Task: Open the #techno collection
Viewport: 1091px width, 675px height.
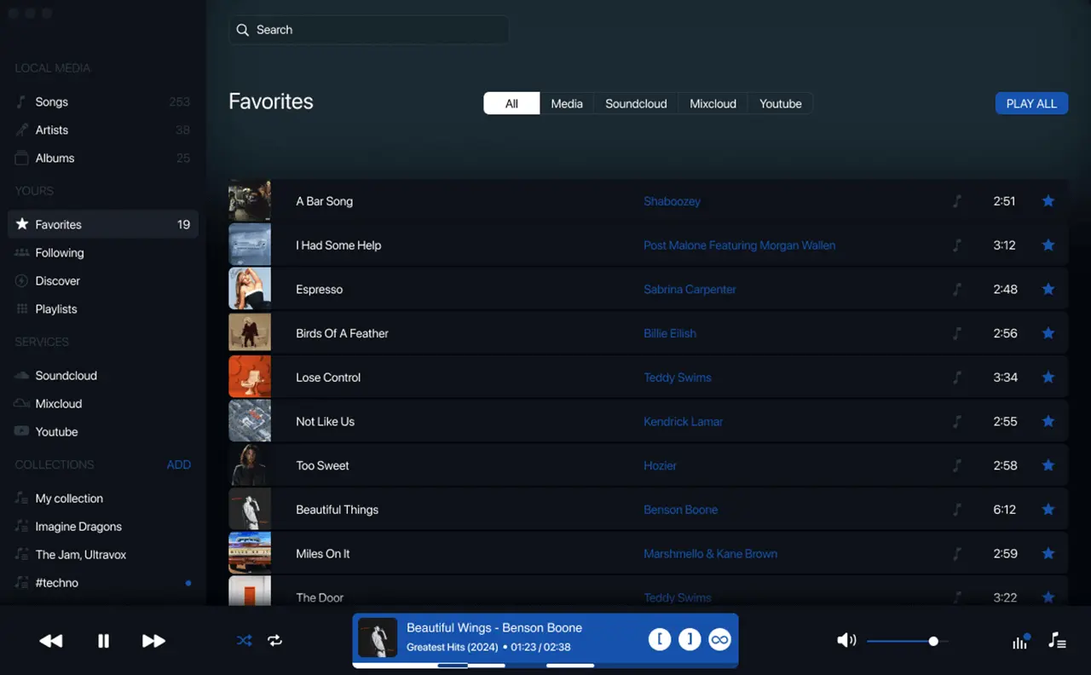Action: [103, 582]
